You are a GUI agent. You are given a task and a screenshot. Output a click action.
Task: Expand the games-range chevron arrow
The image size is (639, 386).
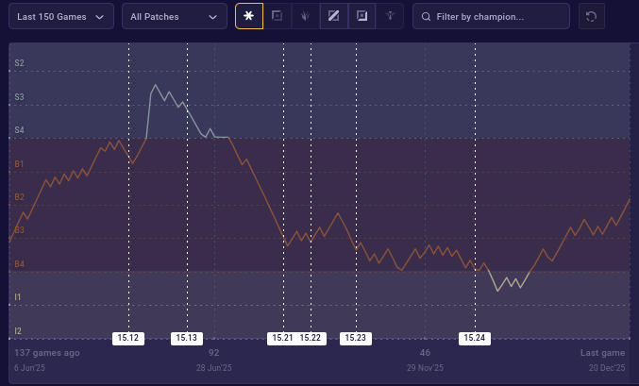click(x=99, y=17)
